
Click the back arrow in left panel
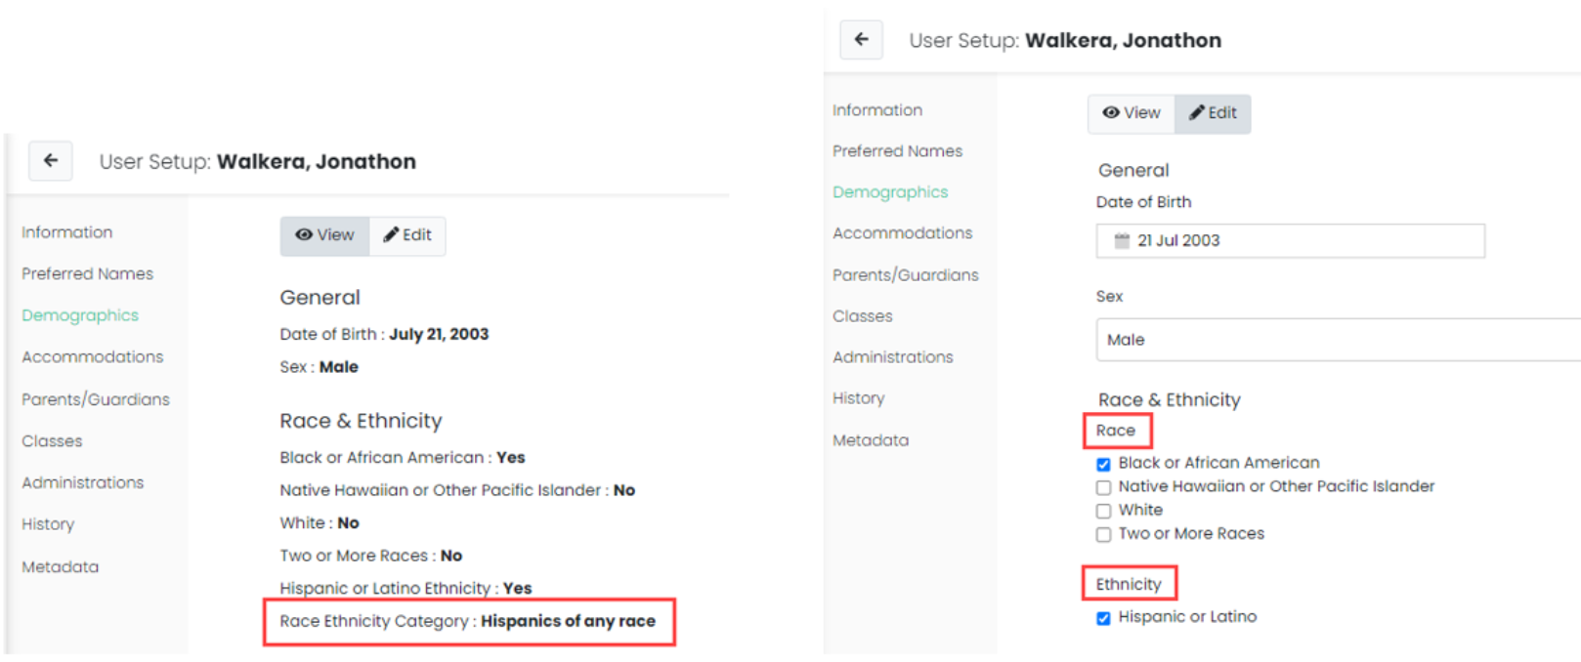pyautogui.click(x=51, y=161)
